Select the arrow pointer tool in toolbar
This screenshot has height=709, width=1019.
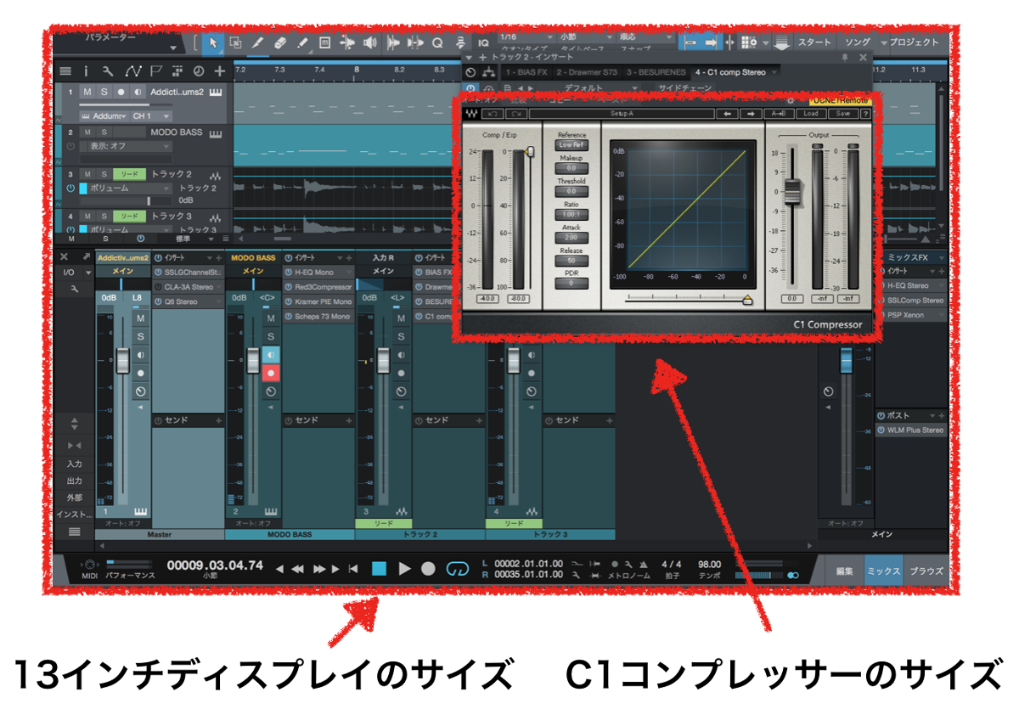click(213, 42)
